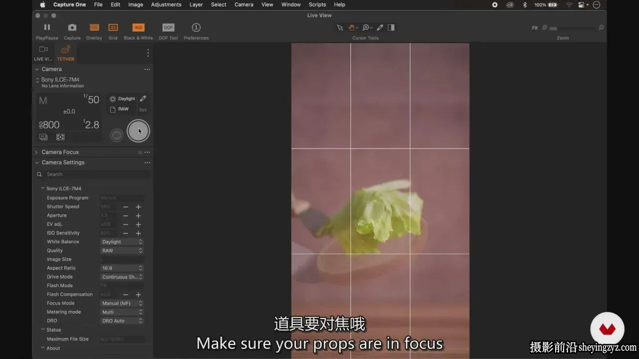Adjust the Zoom slider handle
639x359 pixels.
point(553,28)
